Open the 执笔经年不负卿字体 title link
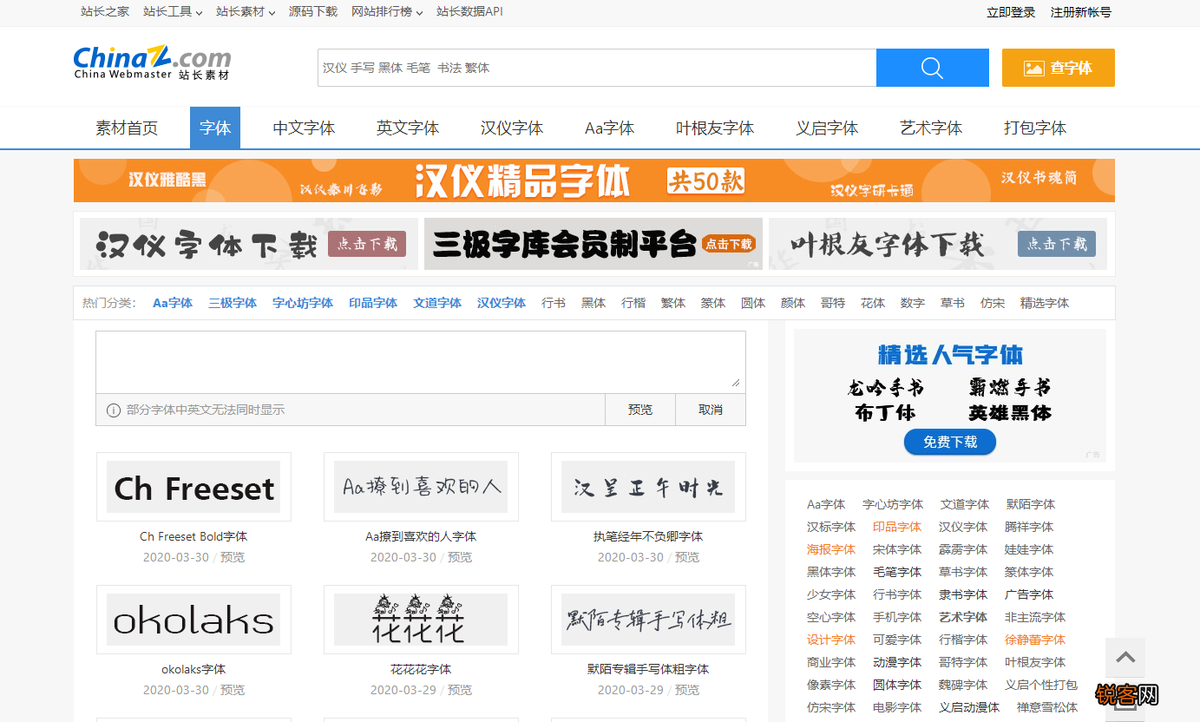 coord(648,536)
